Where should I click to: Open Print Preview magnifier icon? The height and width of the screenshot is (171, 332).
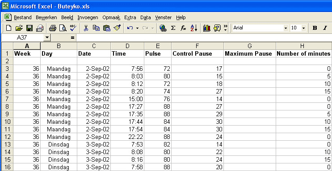point(63,28)
